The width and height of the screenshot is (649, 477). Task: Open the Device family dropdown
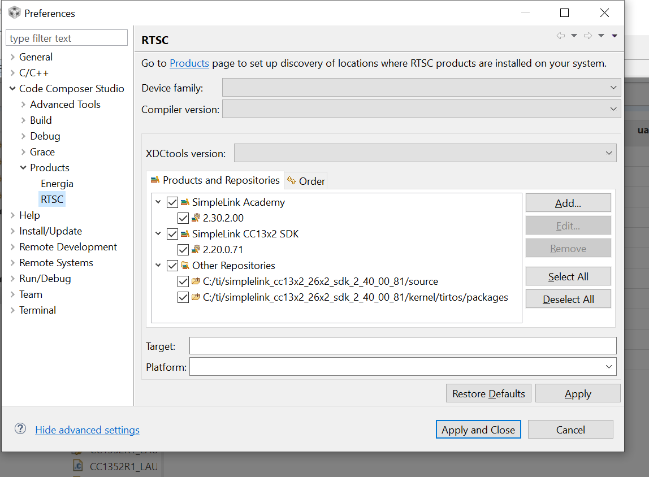coord(421,88)
